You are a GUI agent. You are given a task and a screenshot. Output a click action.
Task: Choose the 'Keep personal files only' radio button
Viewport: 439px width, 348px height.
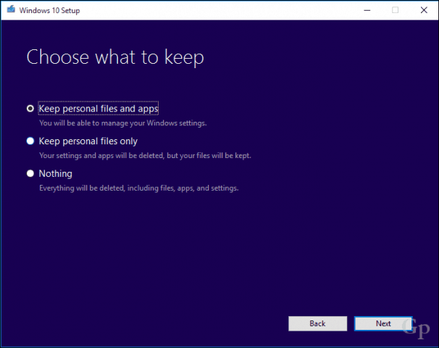pyautogui.click(x=30, y=141)
